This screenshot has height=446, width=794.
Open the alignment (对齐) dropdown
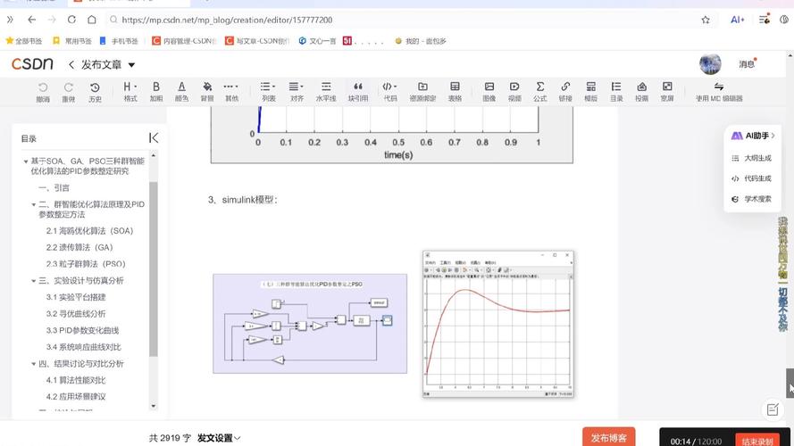point(297,92)
